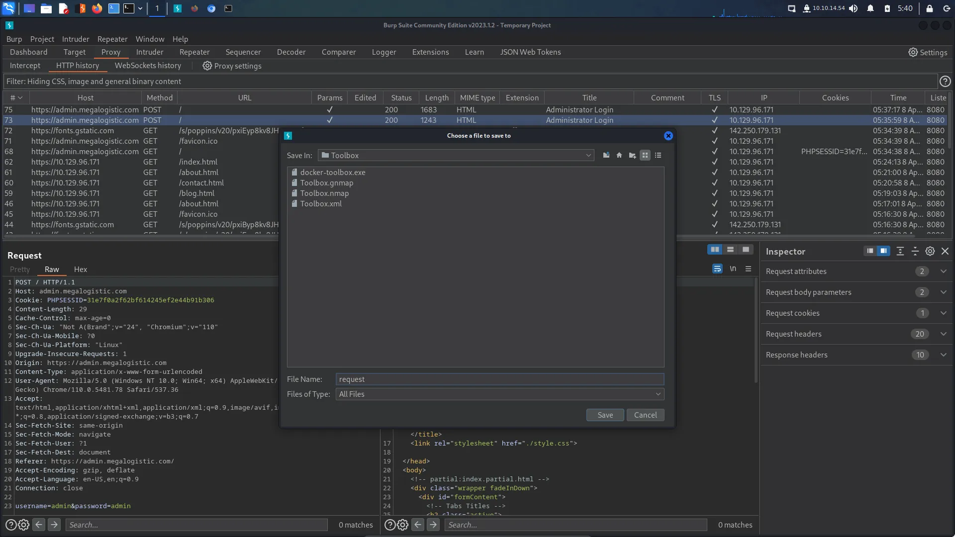This screenshot has height=537, width=955.
Task: Dock Inspector panel to right layout
Action: pyautogui.click(x=883, y=251)
